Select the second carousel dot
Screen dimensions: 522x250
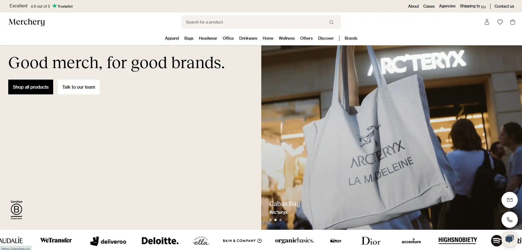(276, 220)
